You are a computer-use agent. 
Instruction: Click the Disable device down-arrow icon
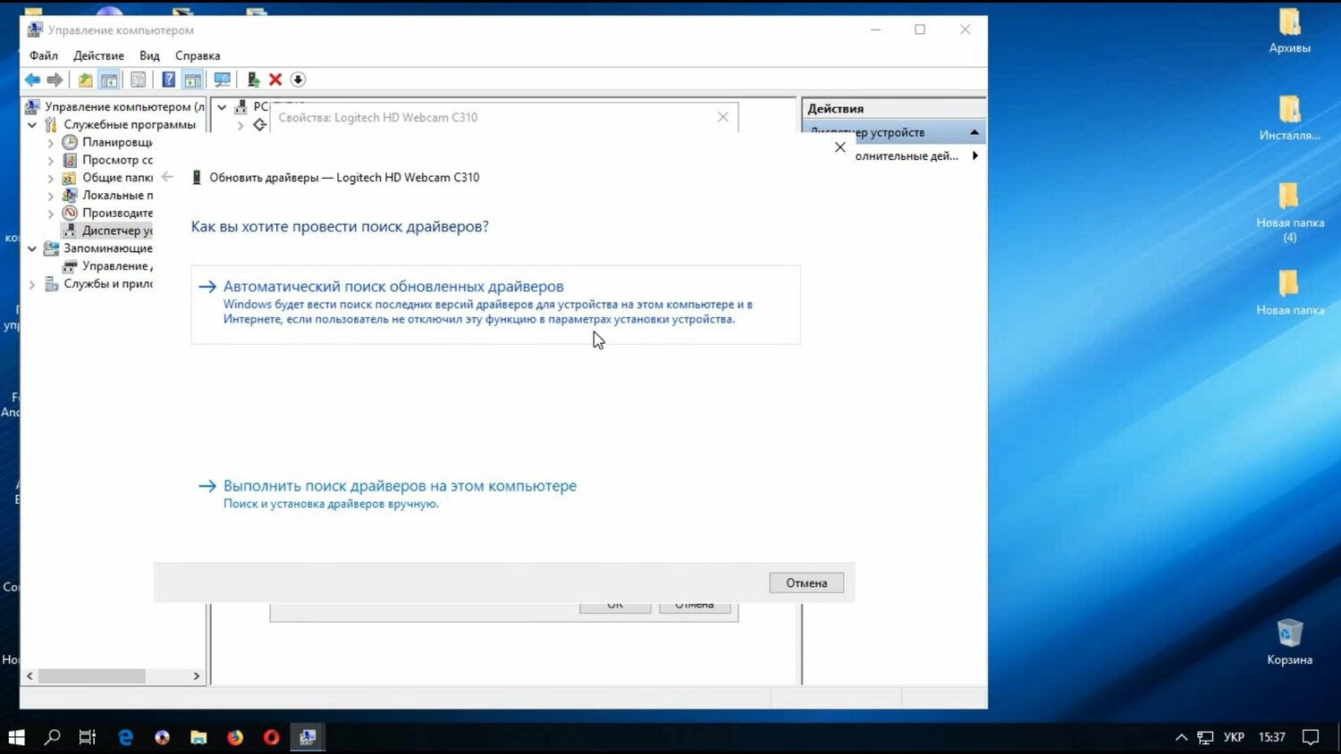click(x=298, y=80)
